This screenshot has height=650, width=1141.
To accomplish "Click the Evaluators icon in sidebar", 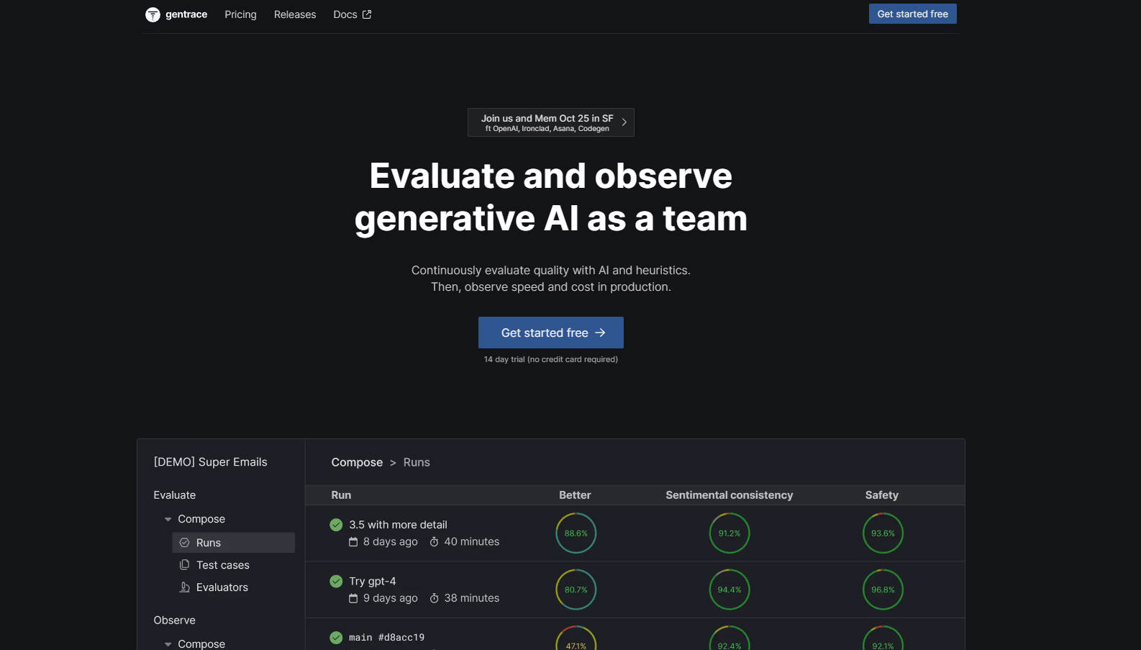I will coord(185,587).
